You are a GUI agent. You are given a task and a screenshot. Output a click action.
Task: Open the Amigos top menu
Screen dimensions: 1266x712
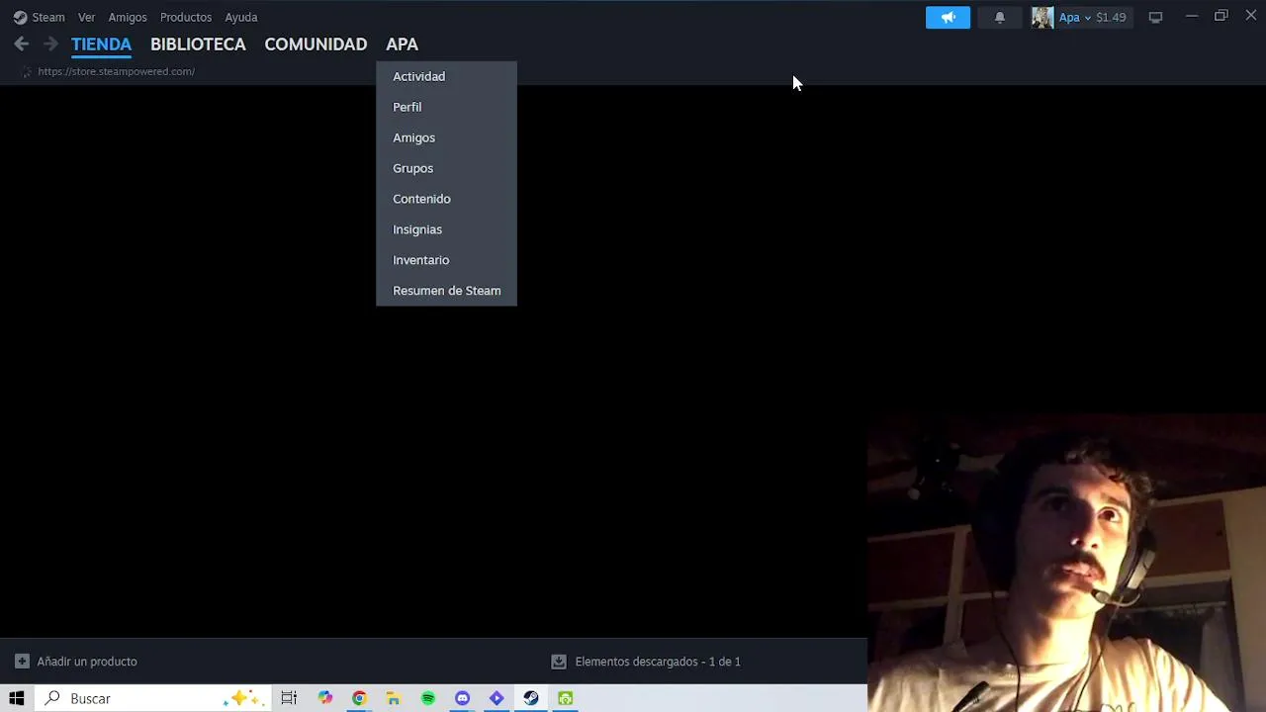point(128,17)
